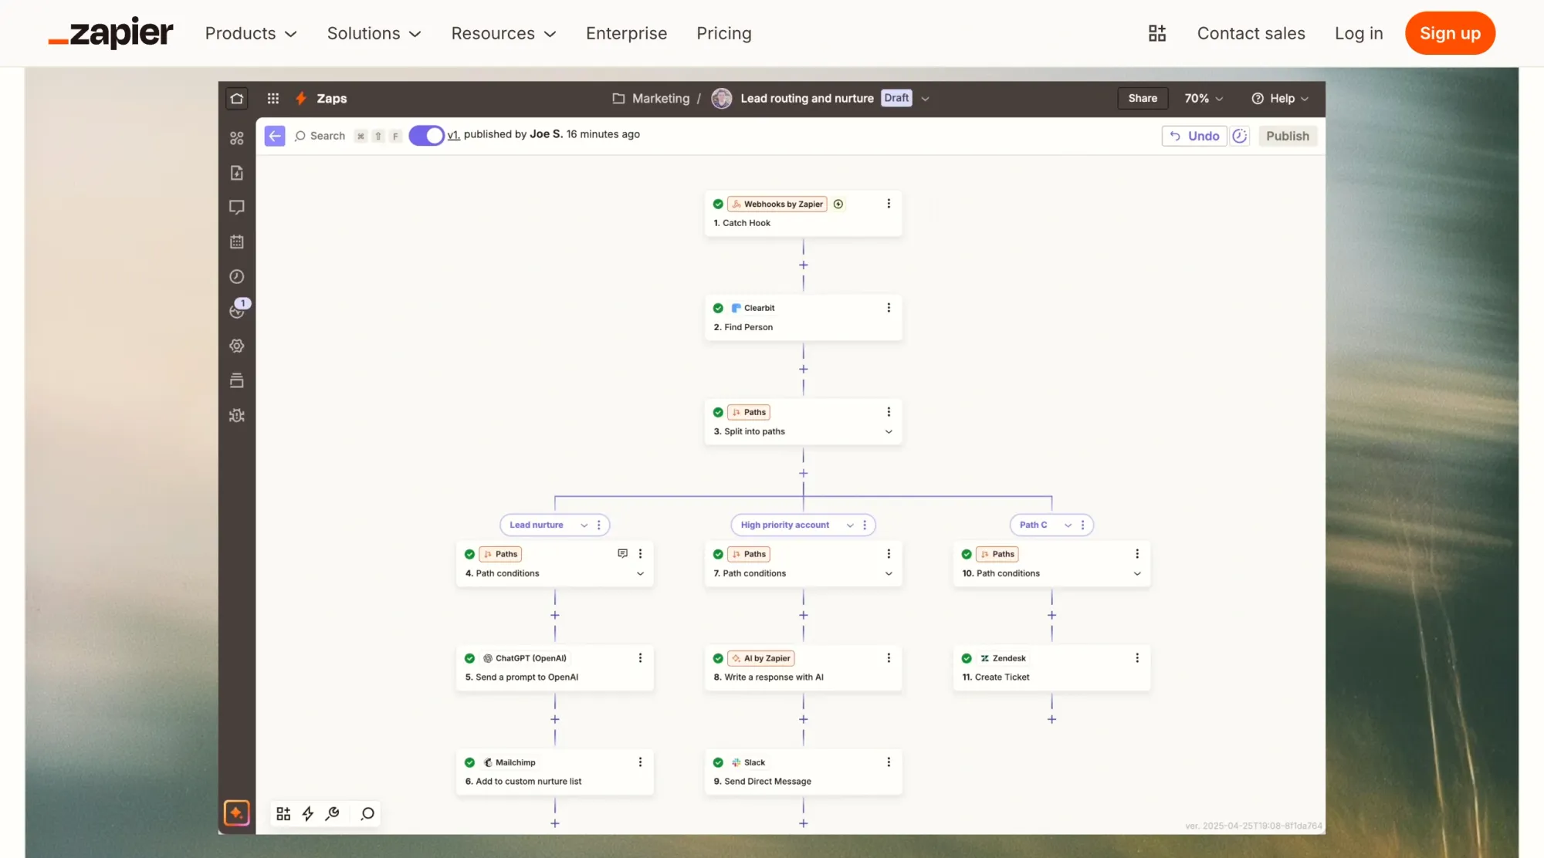
Task: Open the apps grid icon beside Contact sales
Action: point(1156,33)
